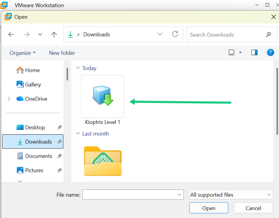Open Downloads in the navigation pane
Image resolution: width=279 pixels, height=218 pixels.
[33, 142]
